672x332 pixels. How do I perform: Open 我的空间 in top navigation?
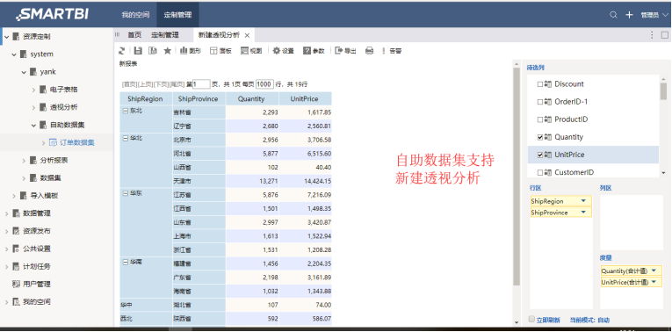click(135, 15)
